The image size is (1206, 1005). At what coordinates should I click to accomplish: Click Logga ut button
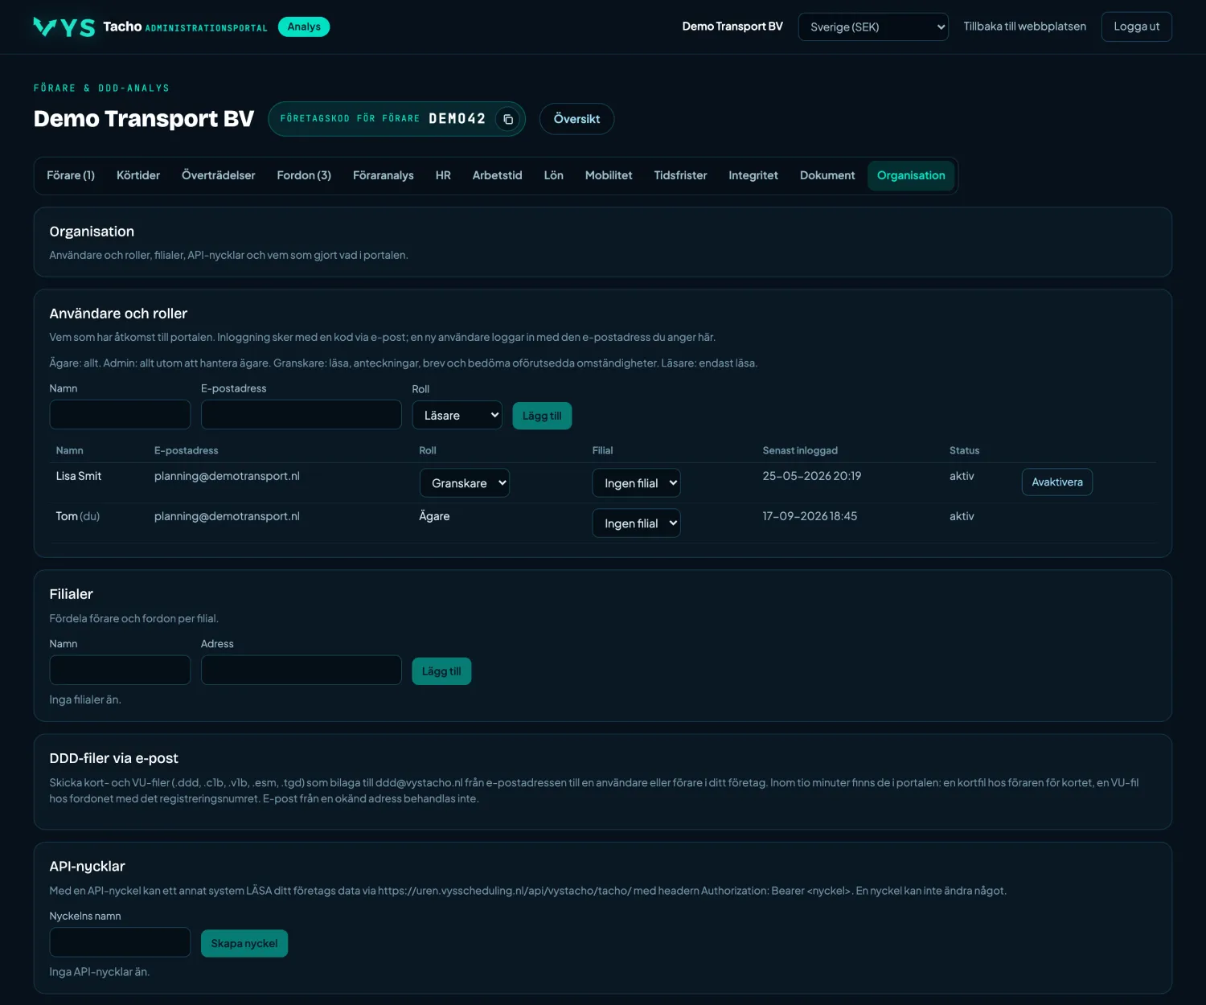tap(1137, 27)
